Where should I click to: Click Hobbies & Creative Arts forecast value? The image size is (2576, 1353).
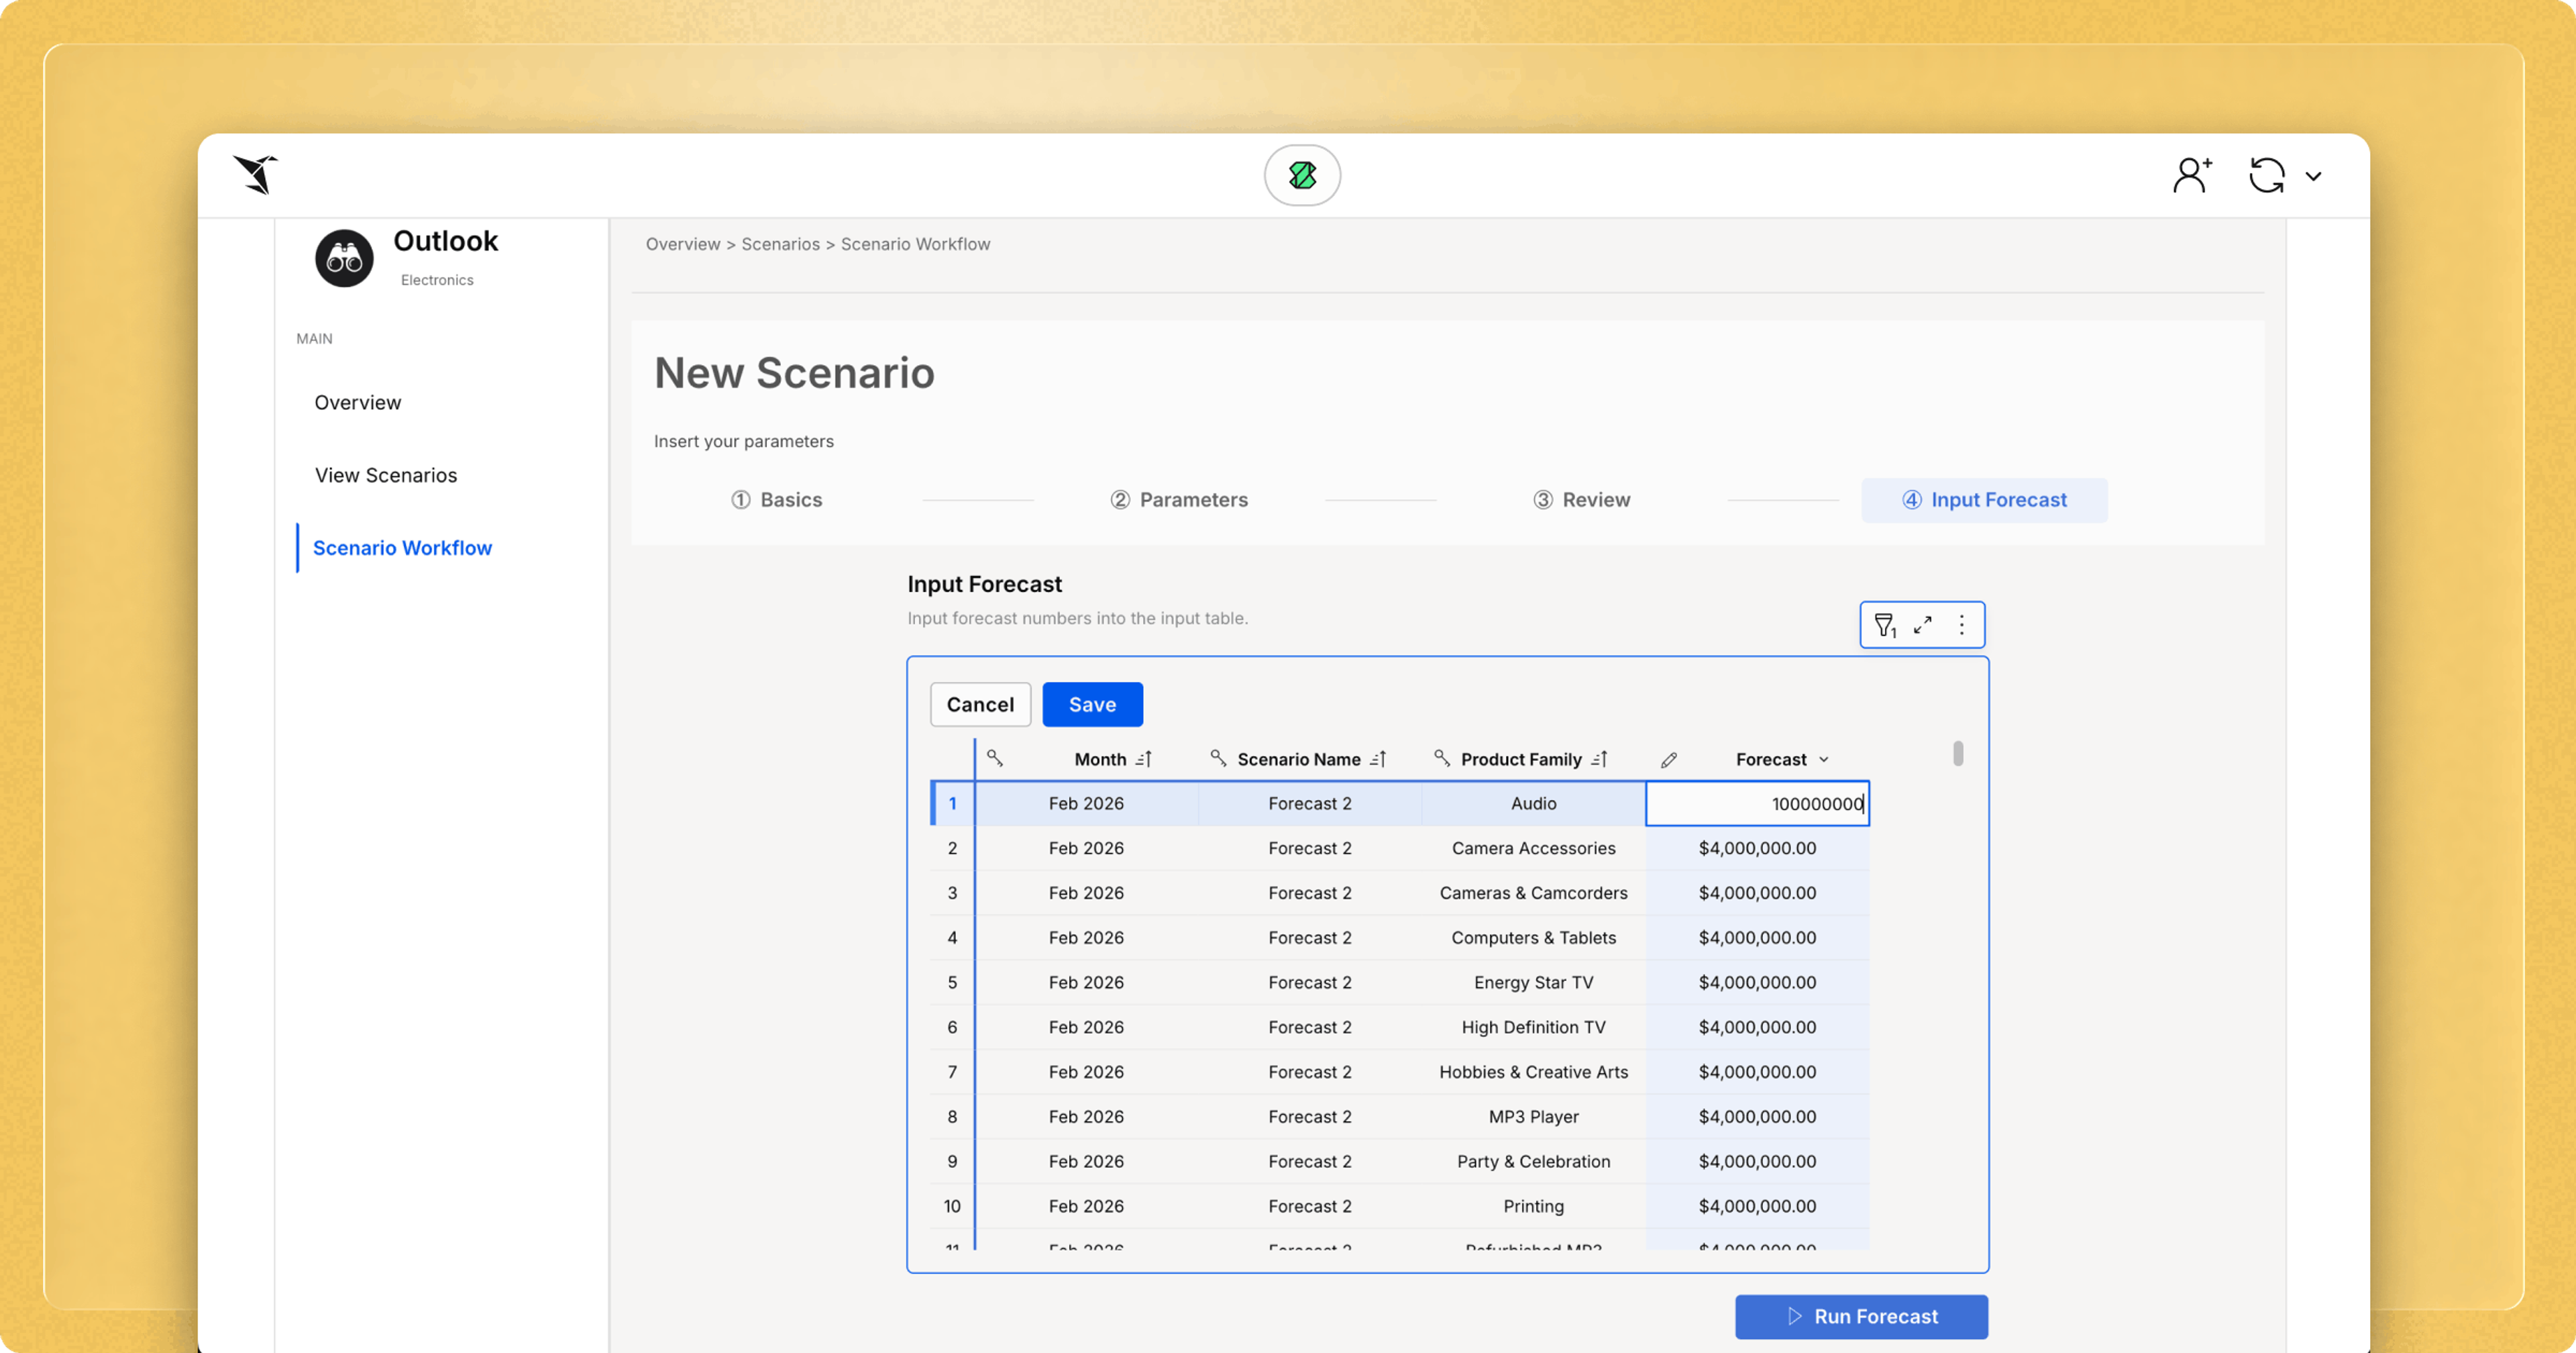coord(1757,1072)
